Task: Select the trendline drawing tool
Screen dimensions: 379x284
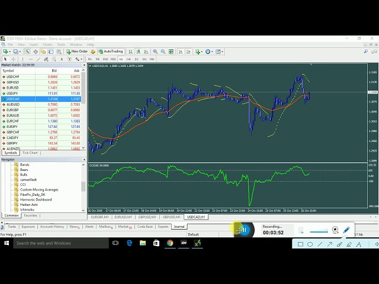Action: click(x=38, y=59)
